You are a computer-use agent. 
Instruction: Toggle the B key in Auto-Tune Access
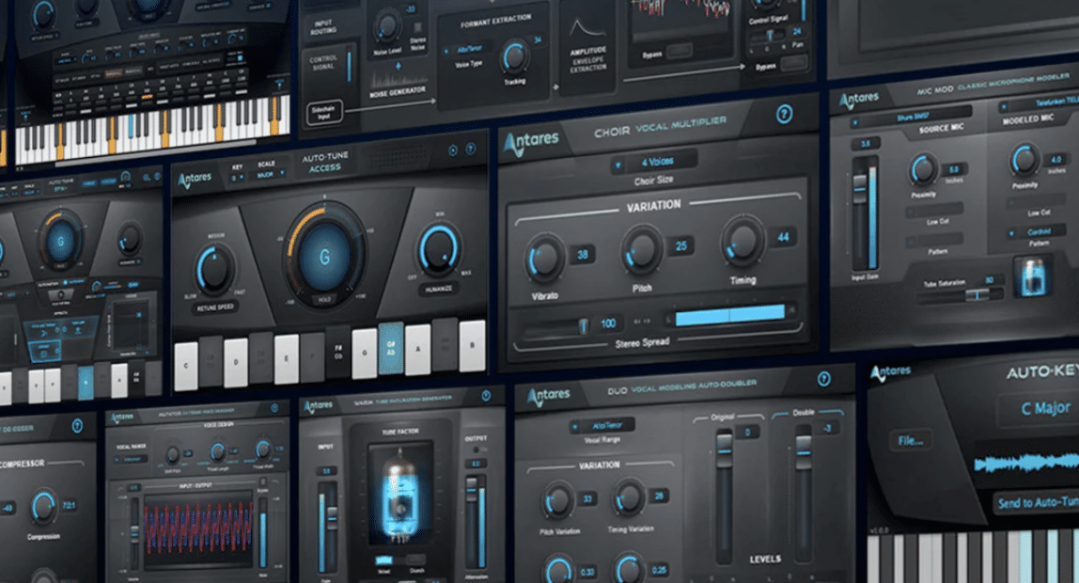(x=472, y=345)
